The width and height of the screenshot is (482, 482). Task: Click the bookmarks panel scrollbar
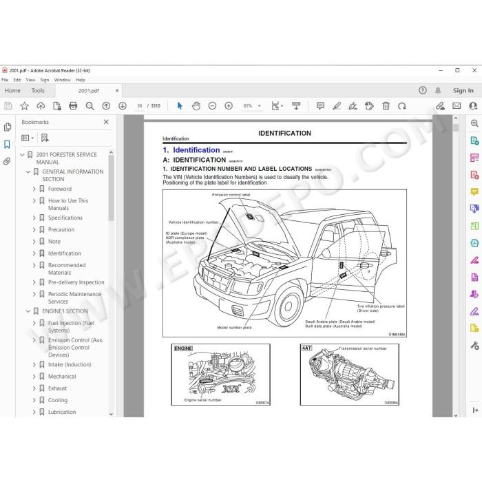point(111,188)
